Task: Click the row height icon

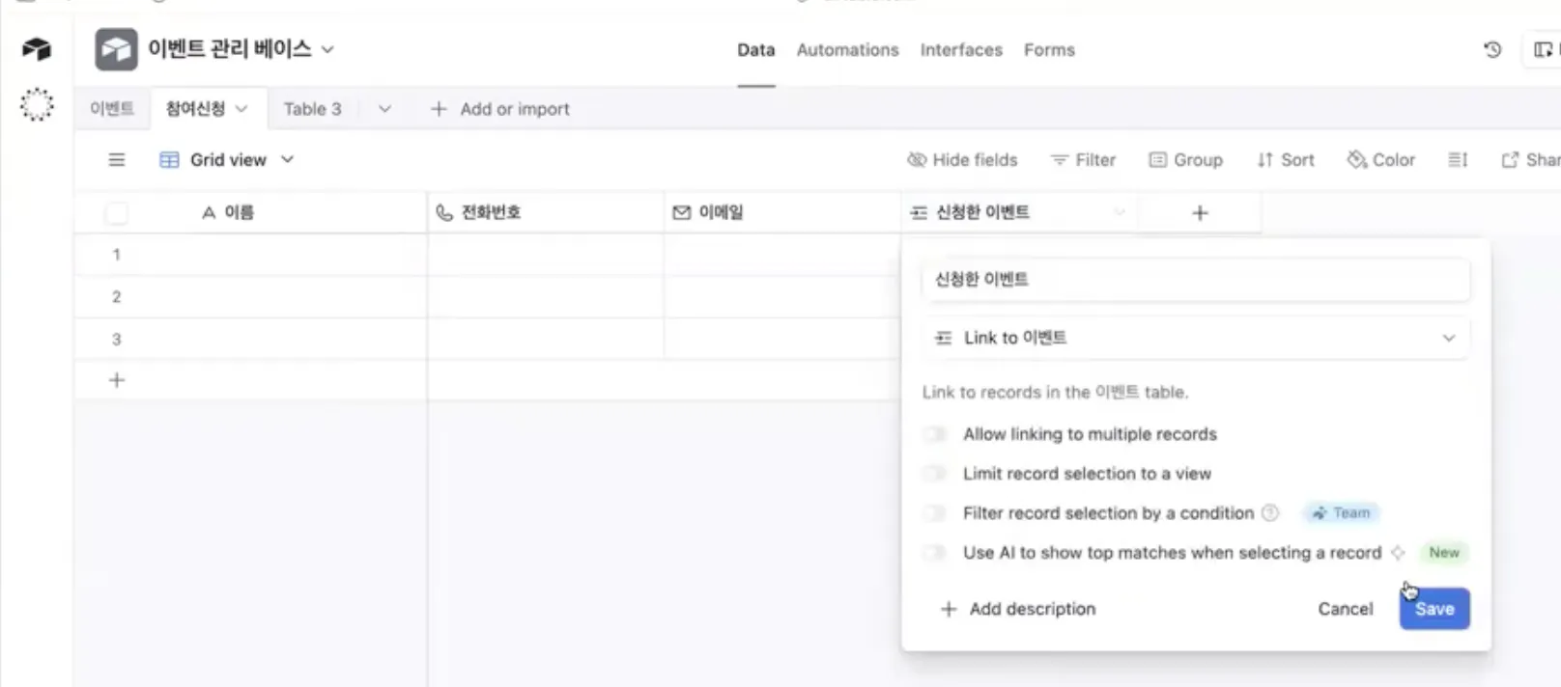Action: [x=1458, y=159]
